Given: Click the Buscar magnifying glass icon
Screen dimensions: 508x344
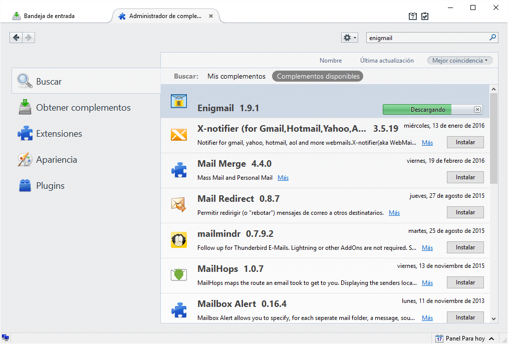Looking at the screenshot, I should [25, 81].
